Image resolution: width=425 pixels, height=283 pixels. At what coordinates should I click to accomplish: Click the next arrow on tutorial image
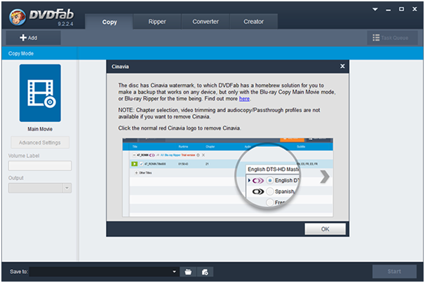coord(325,177)
